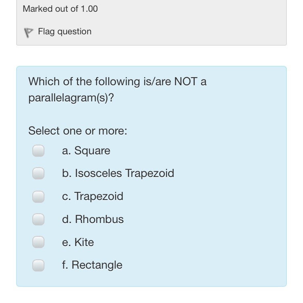
Task: Mark the Rectangle checkbox
Action: click(38, 265)
